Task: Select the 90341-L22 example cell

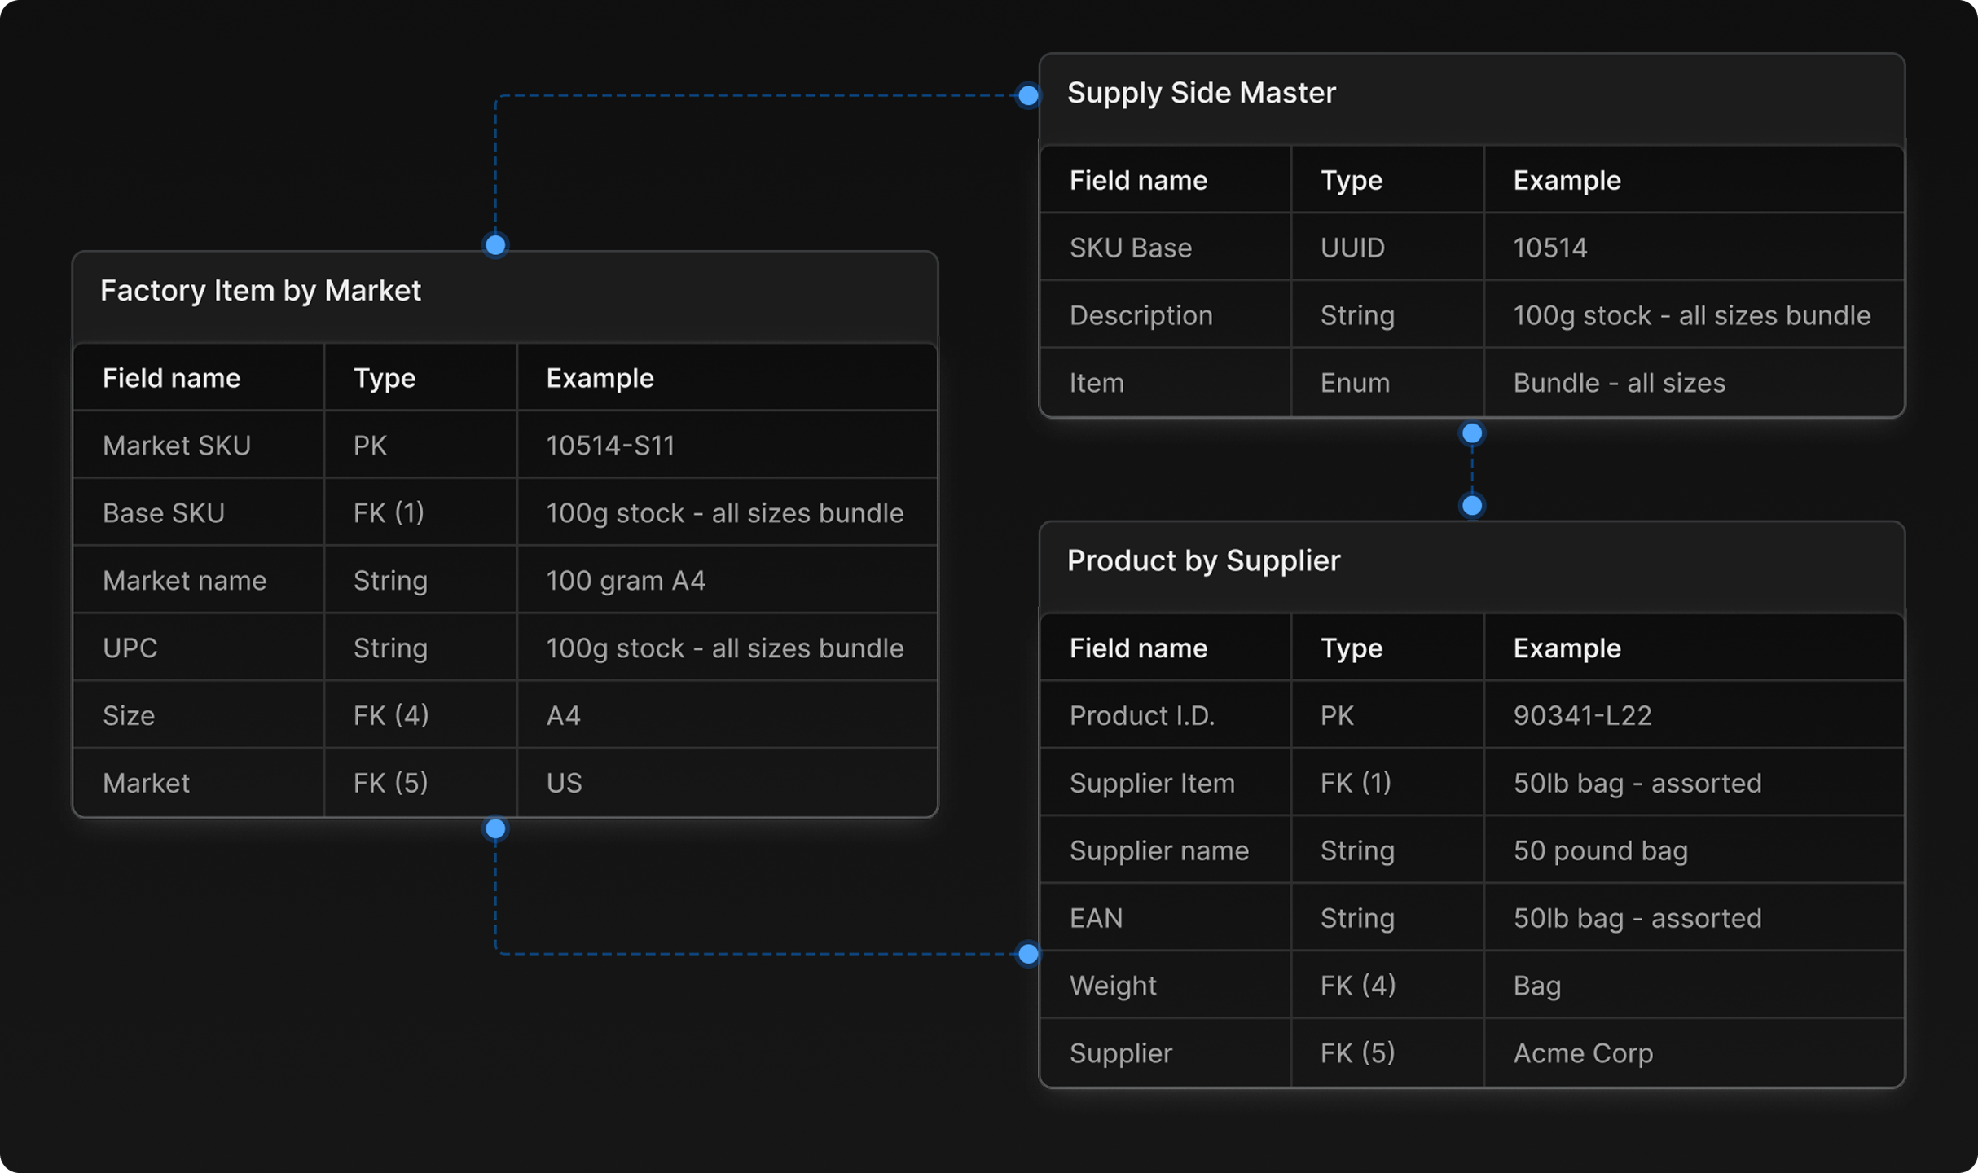Action: [1581, 715]
